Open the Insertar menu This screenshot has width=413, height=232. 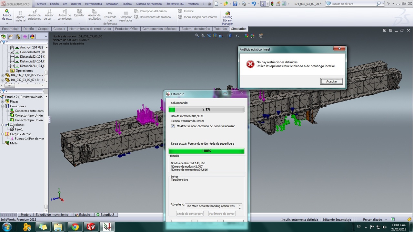pyautogui.click(x=76, y=4)
